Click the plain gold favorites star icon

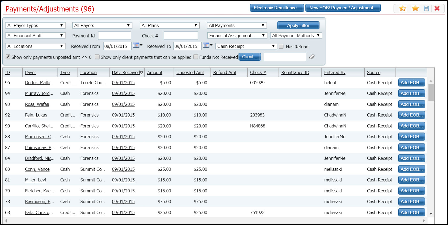415,9
